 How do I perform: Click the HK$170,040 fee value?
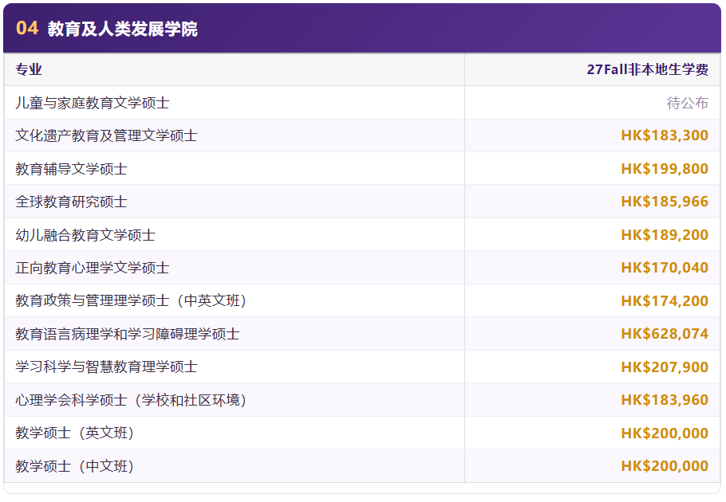(x=665, y=268)
